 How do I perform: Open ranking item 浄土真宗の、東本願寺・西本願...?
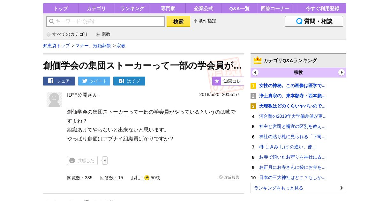click(x=292, y=96)
